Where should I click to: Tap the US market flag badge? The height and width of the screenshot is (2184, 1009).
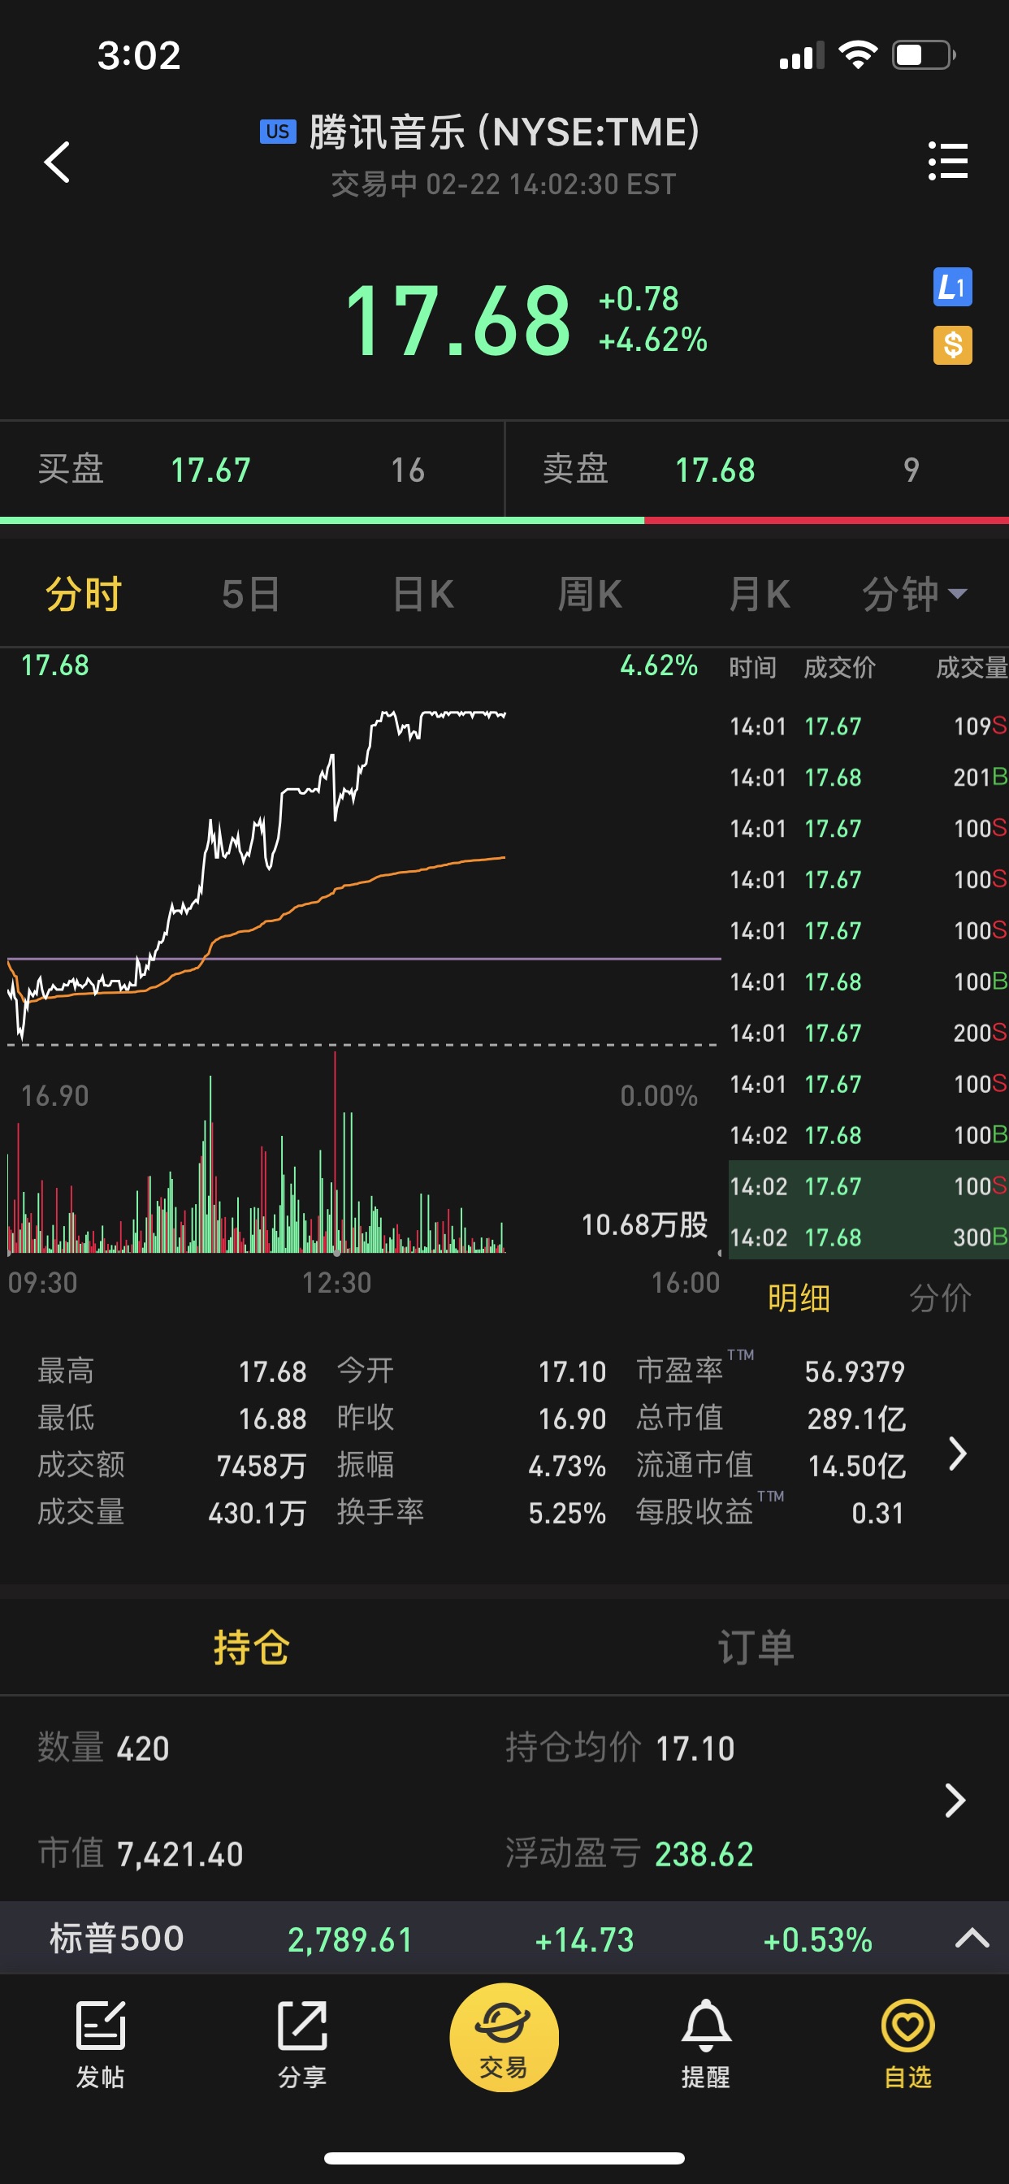pyautogui.click(x=277, y=132)
